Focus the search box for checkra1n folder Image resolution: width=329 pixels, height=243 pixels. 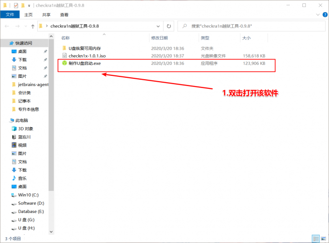[252, 26]
